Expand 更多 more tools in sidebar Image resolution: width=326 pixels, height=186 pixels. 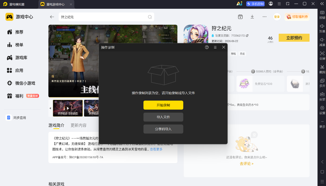tap(322, 124)
